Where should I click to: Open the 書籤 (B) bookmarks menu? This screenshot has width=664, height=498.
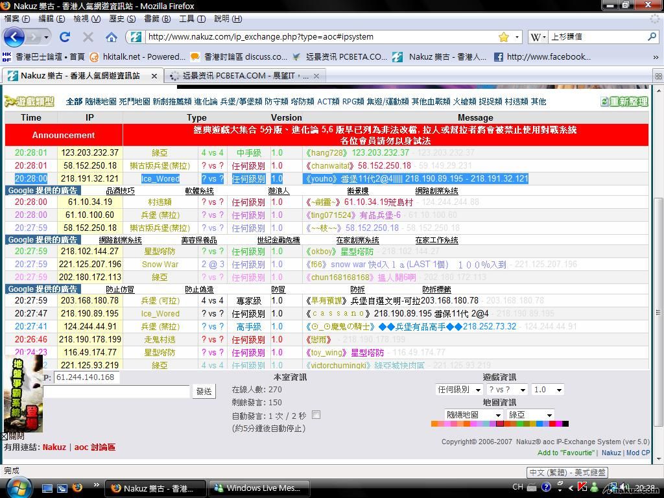(157, 19)
